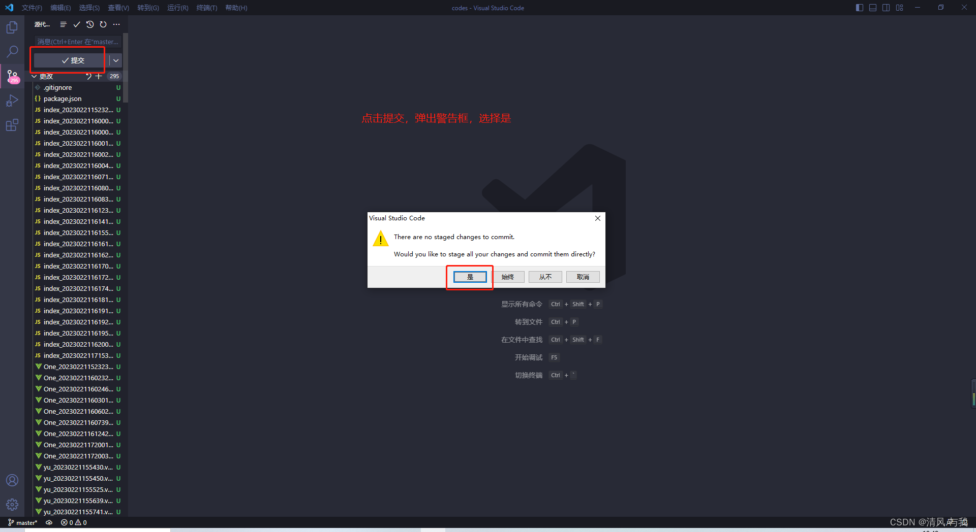Screen dimensions: 976x532
Task: Open the 终端(T) menu
Action: click(207, 8)
